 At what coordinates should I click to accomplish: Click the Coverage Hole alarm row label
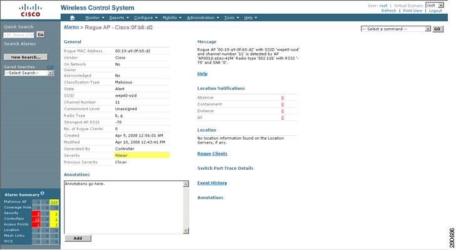pos(18,207)
